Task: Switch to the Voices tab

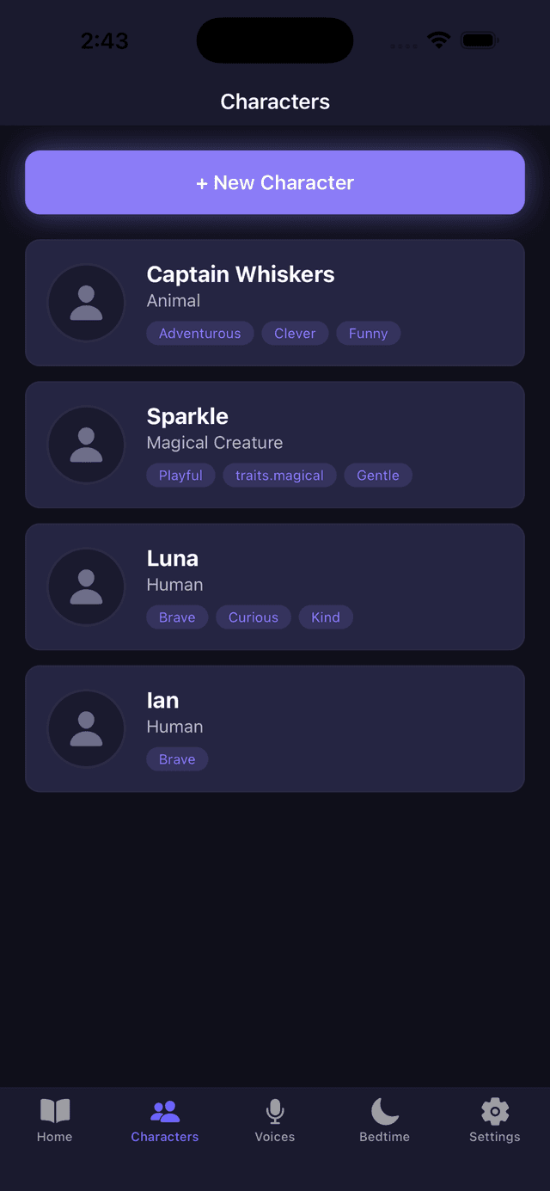Action: click(274, 1120)
